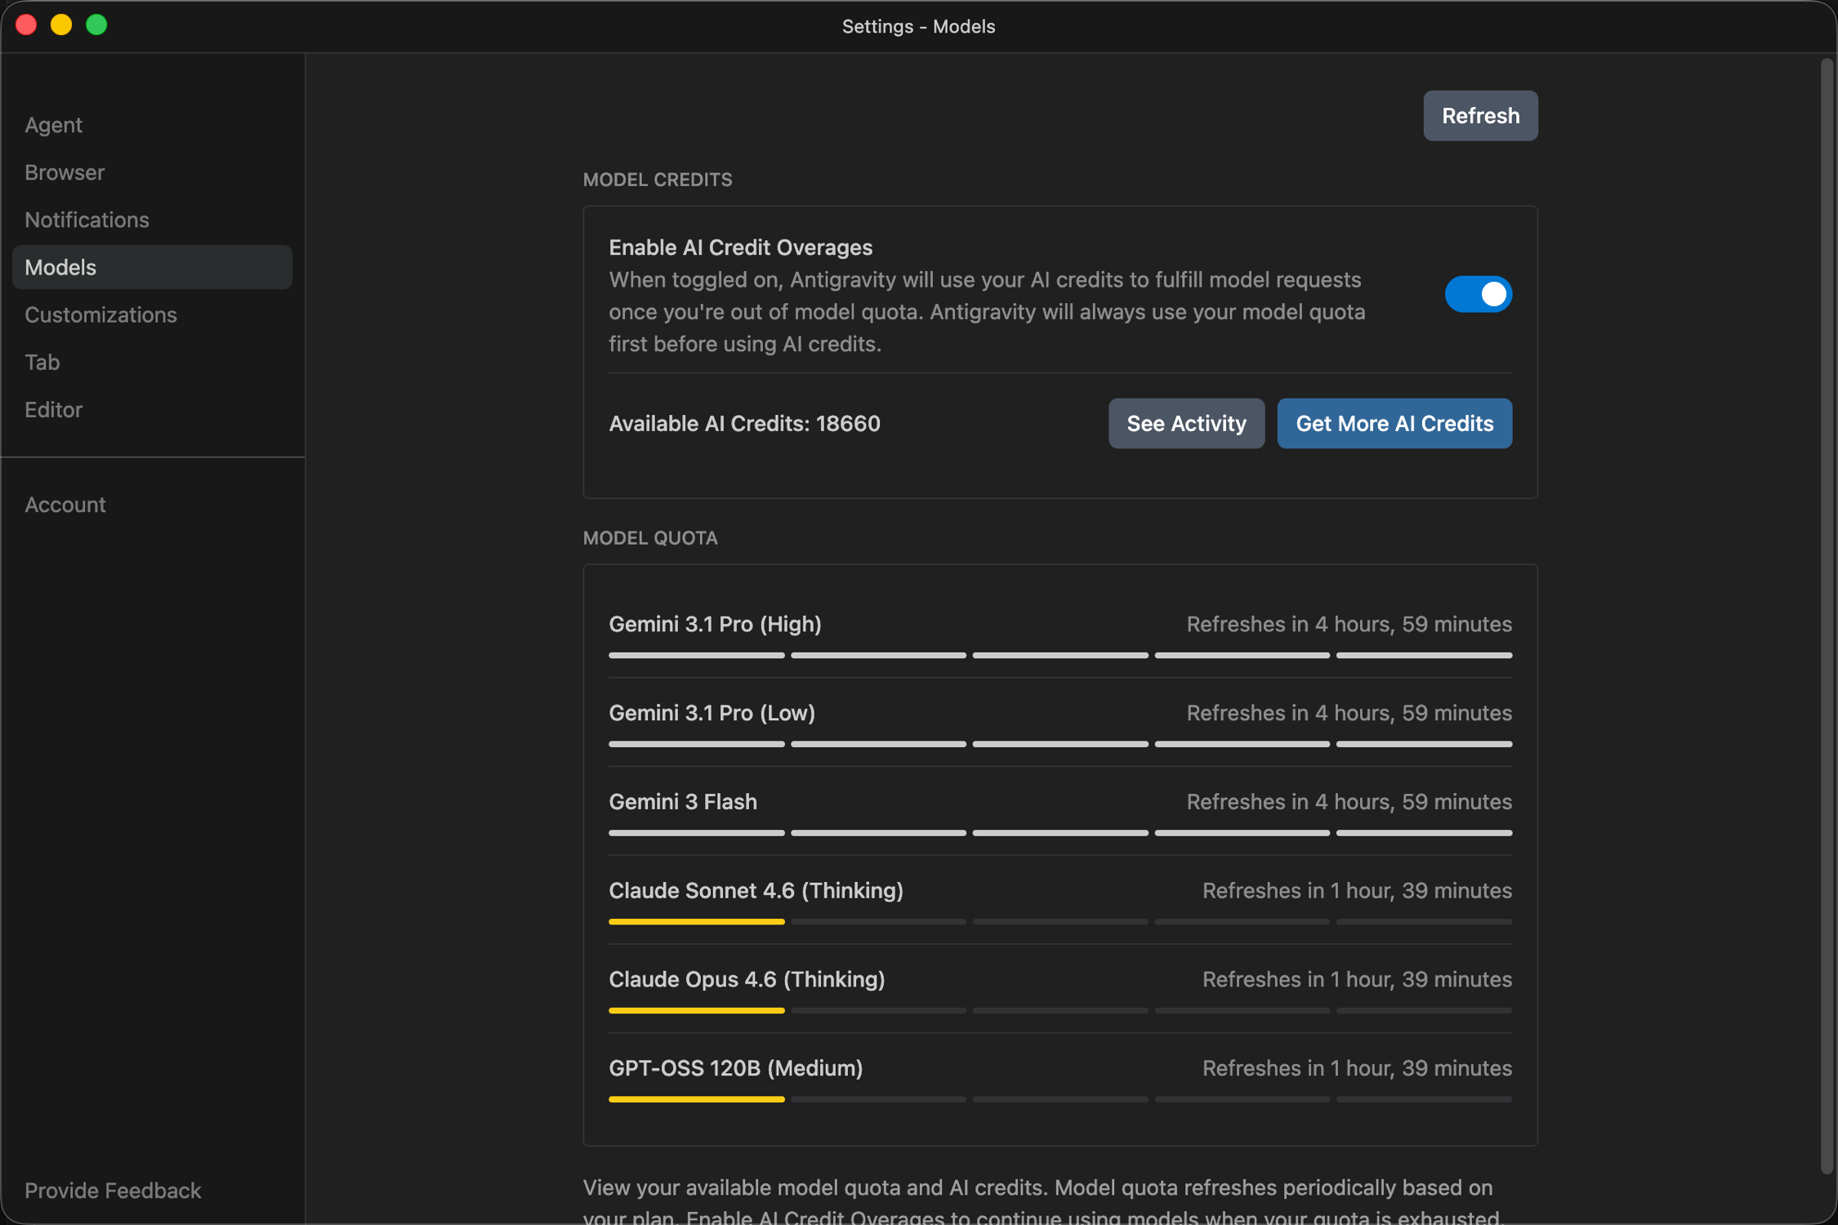This screenshot has height=1225, width=1838.
Task: Click Gemini 3.1 Pro (High) quota bar
Action: 1060,655
